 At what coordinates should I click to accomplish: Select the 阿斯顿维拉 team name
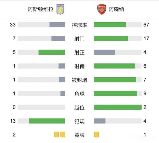coord(41,9)
